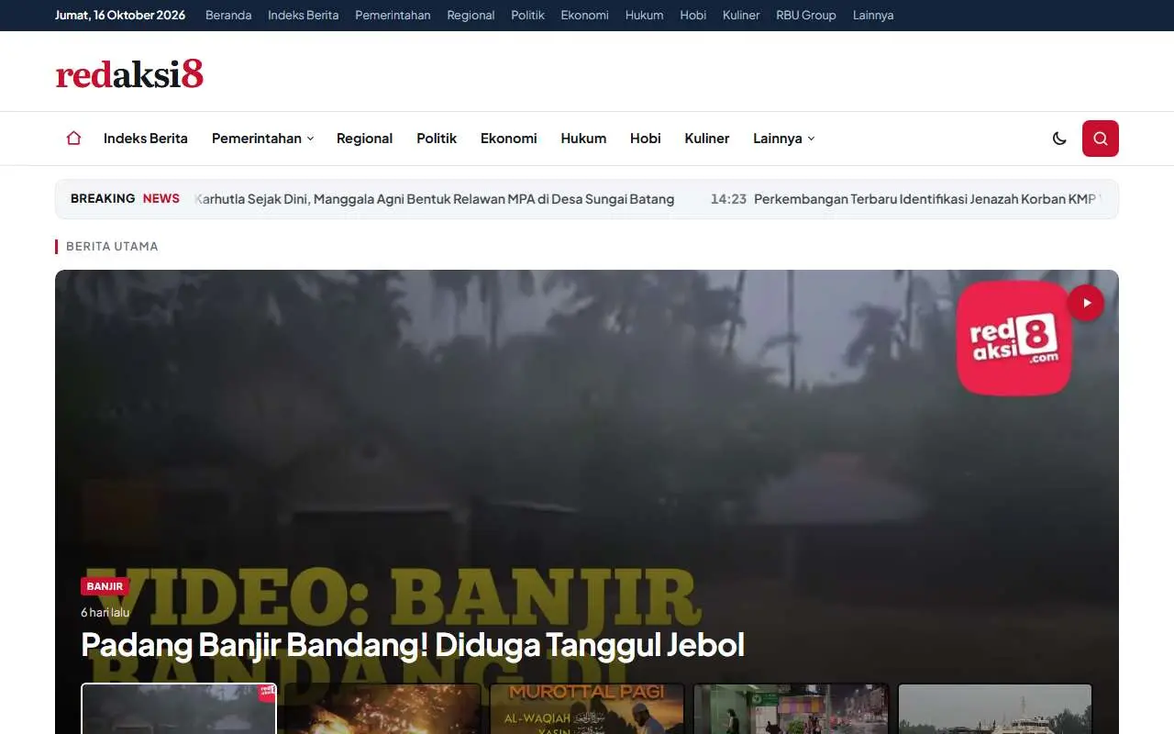Click the 6 hari lalu timestamp
The height and width of the screenshot is (734, 1174).
pyautogui.click(x=105, y=612)
